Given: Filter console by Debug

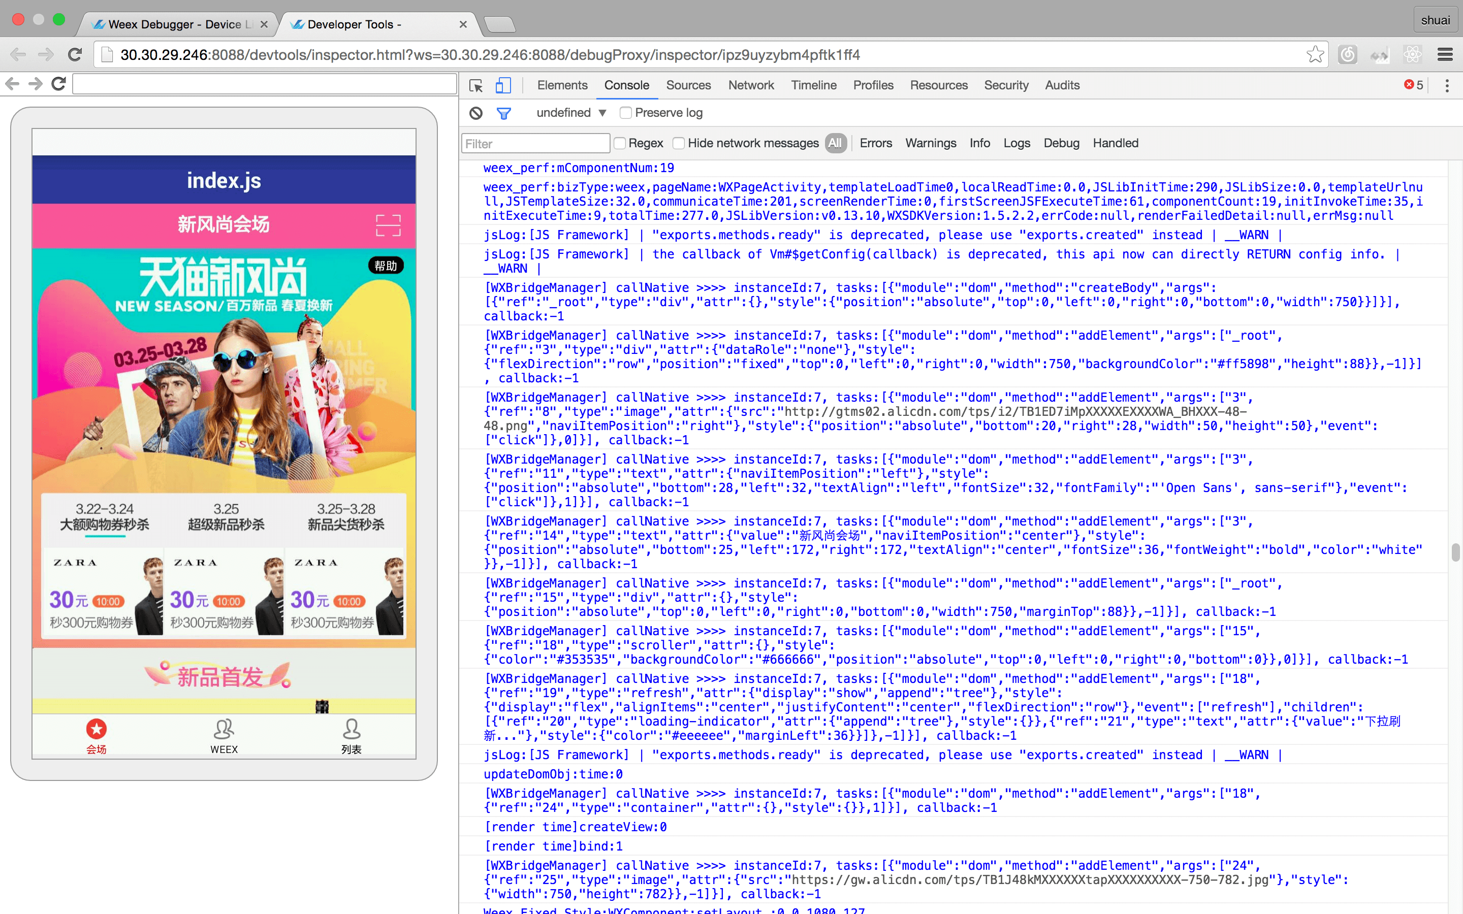Looking at the screenshot, I should (x=1061, y=143).
